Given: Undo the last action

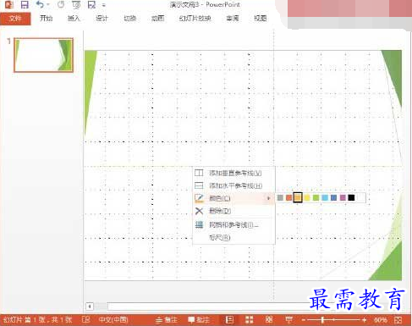Looking at the screenshot, I should [x=40, y=5].
